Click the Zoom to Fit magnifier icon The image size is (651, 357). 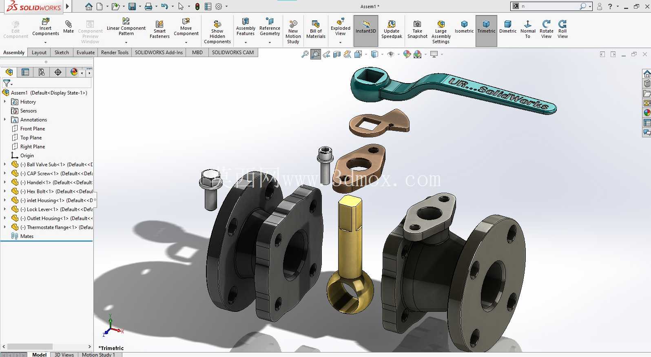point(305,54)
